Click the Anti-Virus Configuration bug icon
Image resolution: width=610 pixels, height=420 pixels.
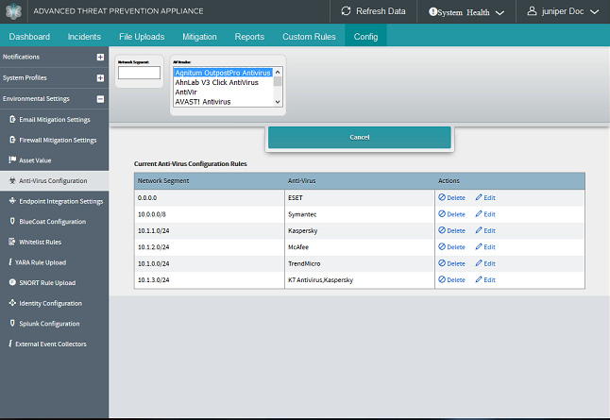[x=12, y=180]
